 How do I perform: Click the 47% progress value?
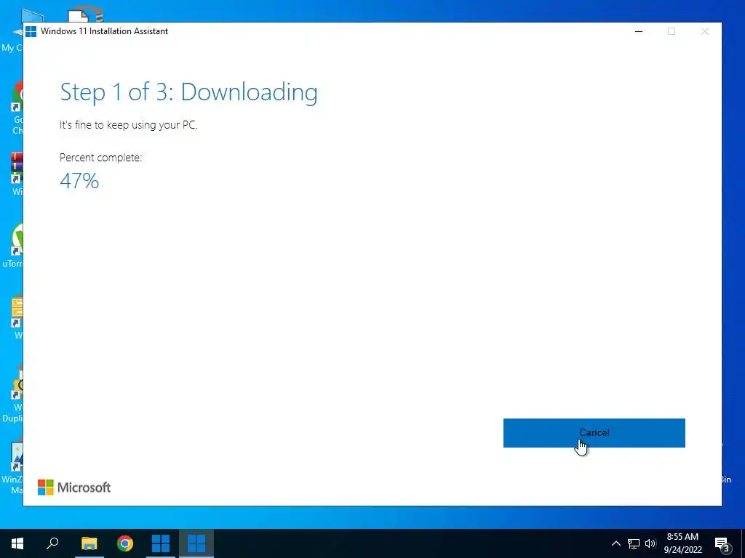(79, 181)
